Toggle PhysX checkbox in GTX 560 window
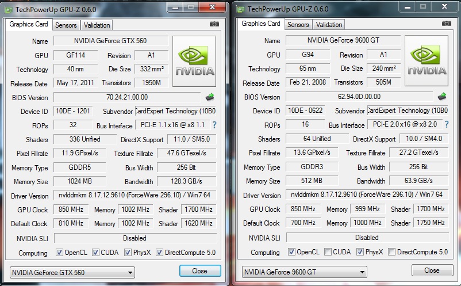 pos(128,253)
